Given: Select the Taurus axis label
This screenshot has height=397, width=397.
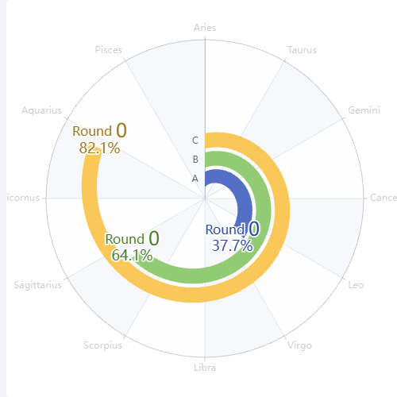Looking at the screenshot, I should [x=302, y=50].
